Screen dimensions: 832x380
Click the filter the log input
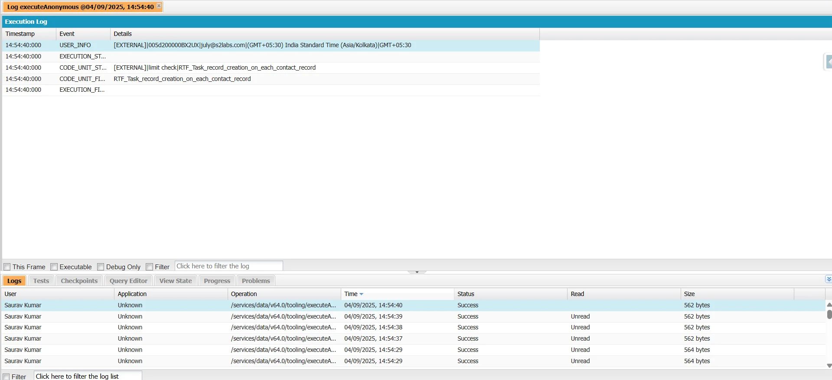229,266
